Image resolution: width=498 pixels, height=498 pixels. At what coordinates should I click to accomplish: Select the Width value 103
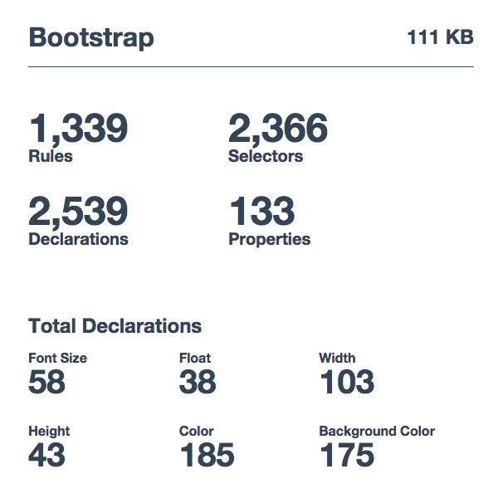click(347, 383)
